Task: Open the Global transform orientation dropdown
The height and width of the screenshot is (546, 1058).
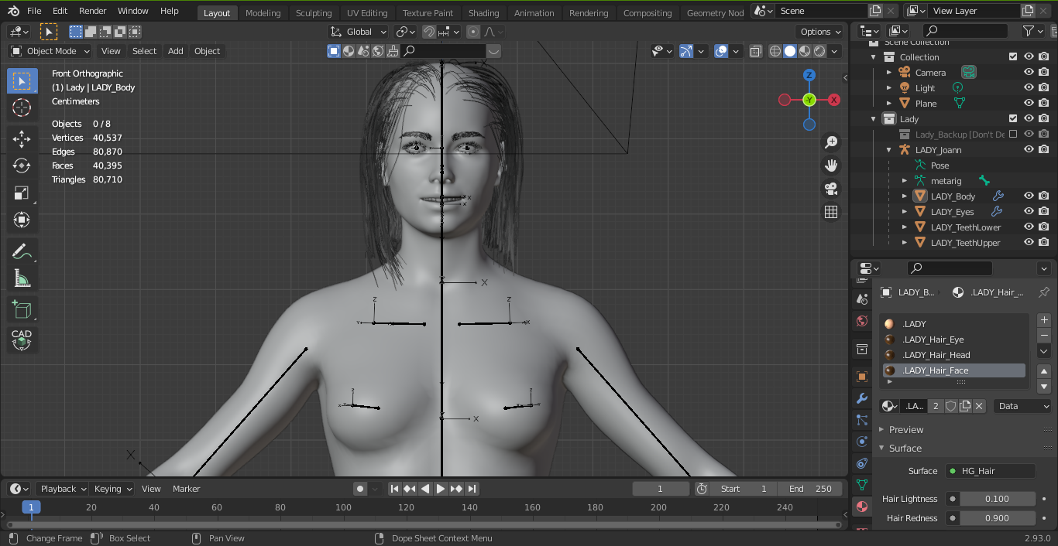Action: (x=359, y=32)
